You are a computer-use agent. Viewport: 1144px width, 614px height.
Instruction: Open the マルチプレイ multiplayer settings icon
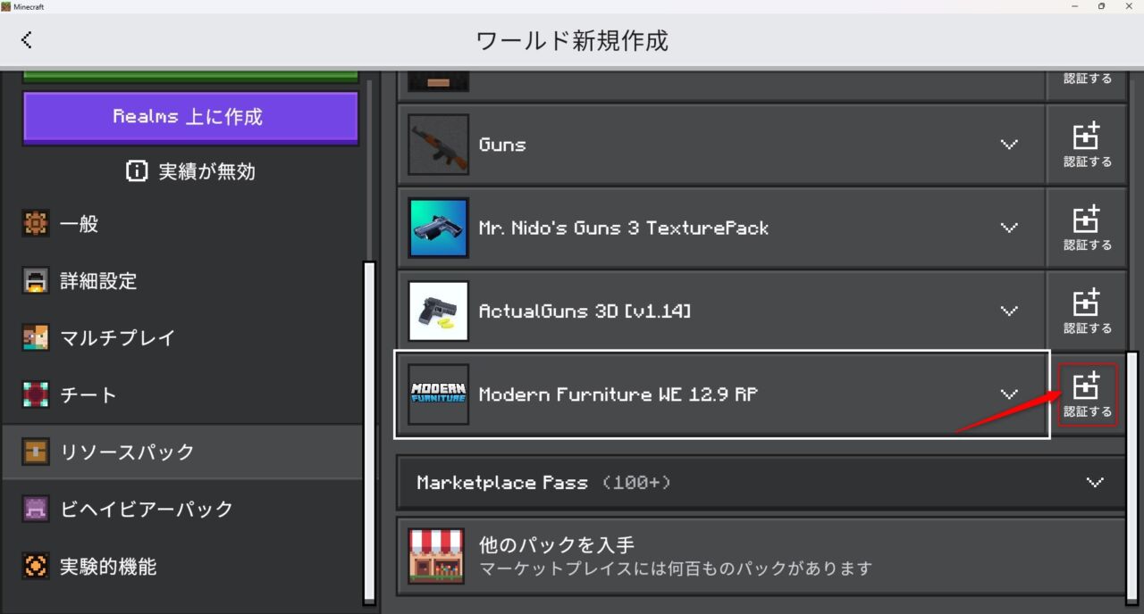pyautogui.click(x=36, y=338)
